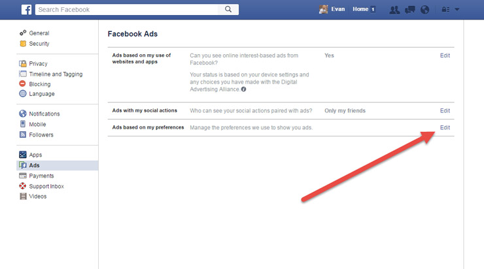Edit Ads with my social actions
This screenshot has height=269, width=484.
445,111
